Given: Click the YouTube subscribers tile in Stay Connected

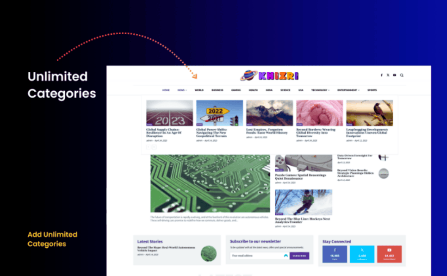Looking at the screenshot, I should [x=389, y=254].
